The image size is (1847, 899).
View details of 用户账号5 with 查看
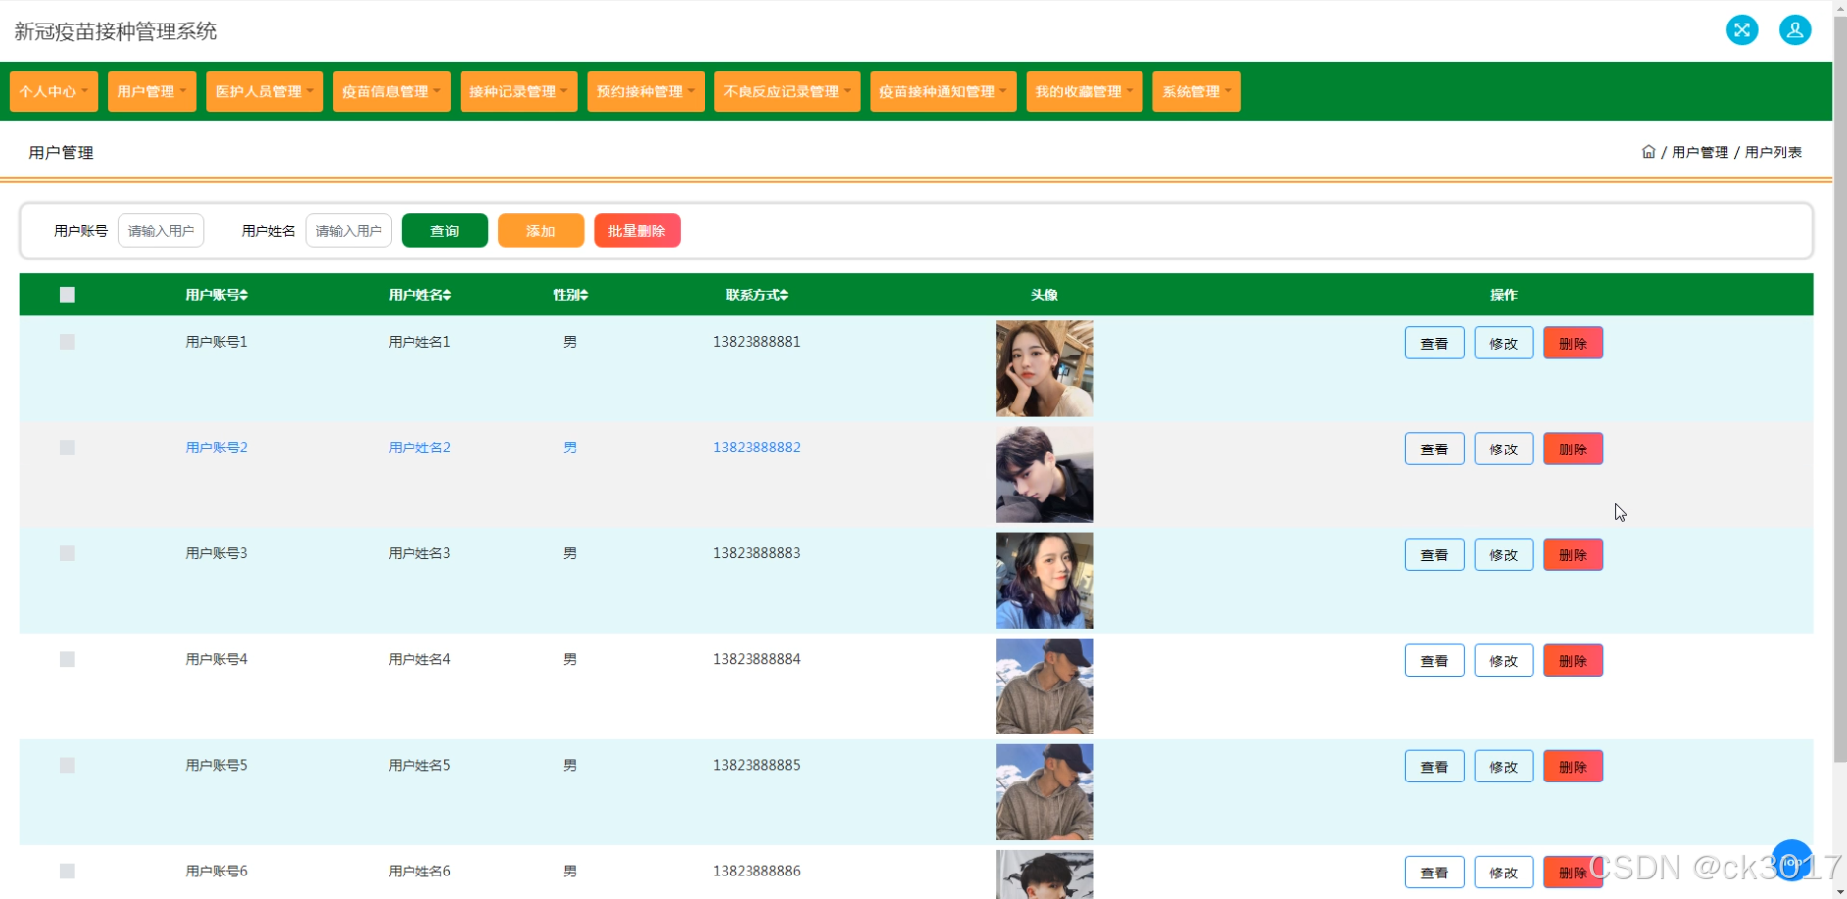click(x=1434, y=766)
